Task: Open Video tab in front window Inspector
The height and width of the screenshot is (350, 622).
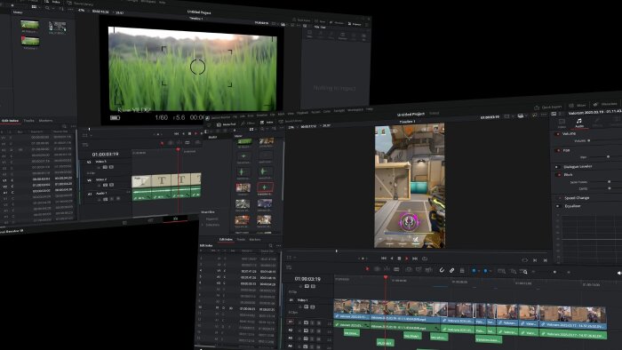Action: 562,123
